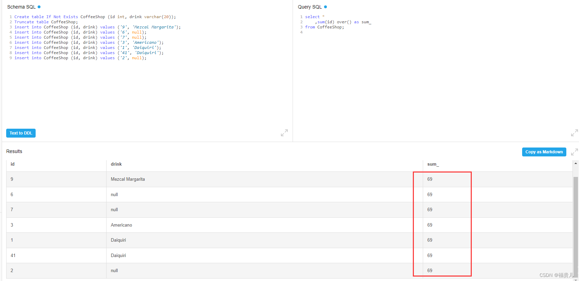579x281 pixels.
Task: Click the sum(id) over() line in query
Action: (x=343, y=22)
